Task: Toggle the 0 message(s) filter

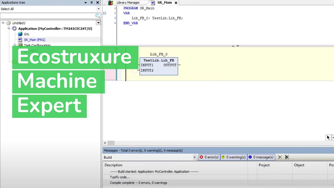Action: (261, 157)
